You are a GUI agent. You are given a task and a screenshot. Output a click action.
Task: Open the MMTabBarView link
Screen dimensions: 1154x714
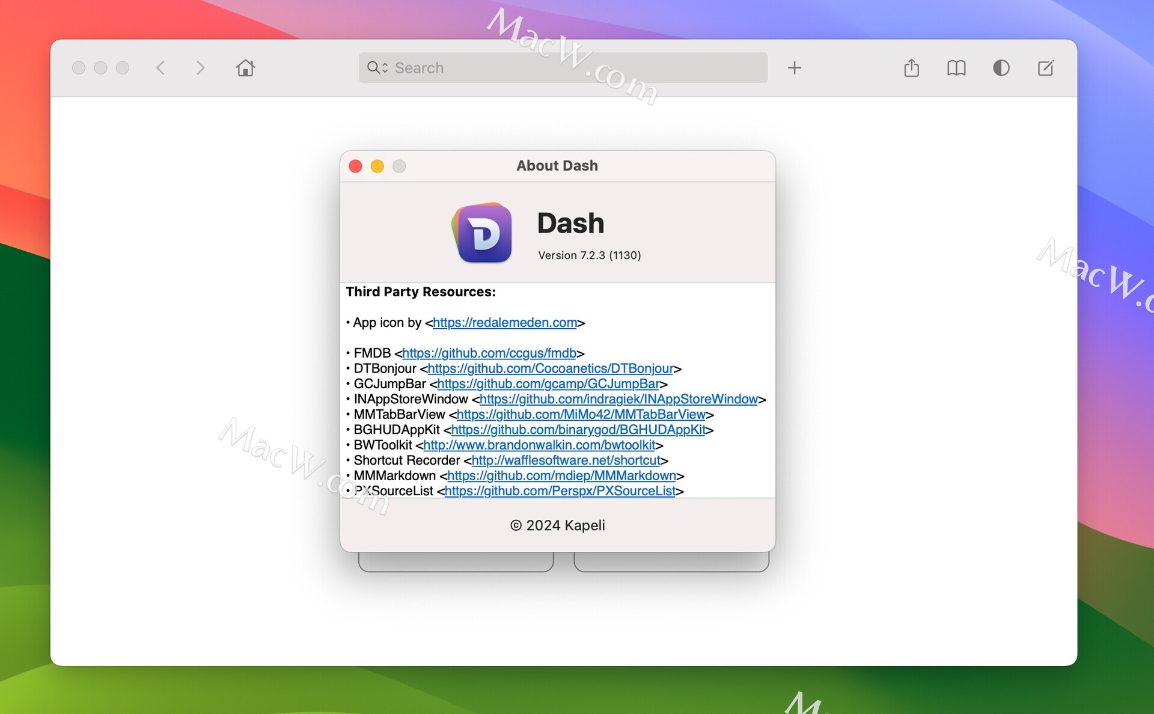coord(582,415)
